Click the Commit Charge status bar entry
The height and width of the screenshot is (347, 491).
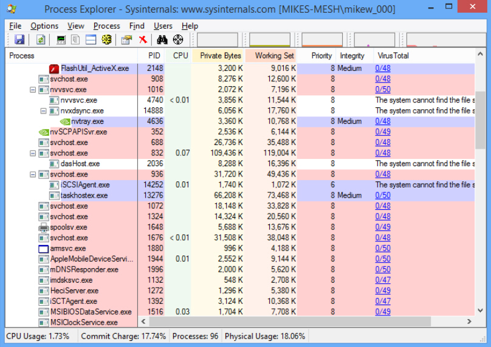[123, 336]
